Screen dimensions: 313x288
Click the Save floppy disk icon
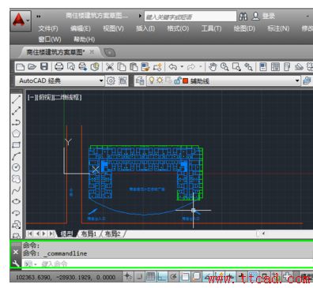coord(44,66)
